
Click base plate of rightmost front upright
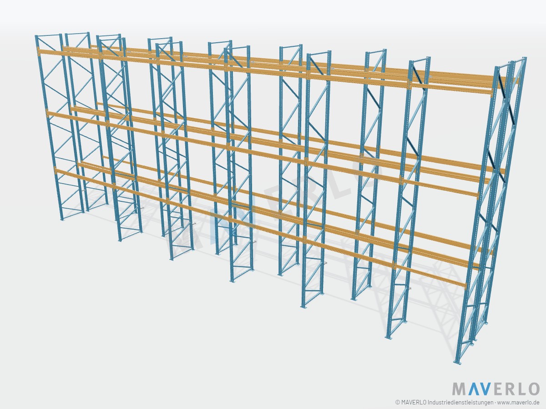point(456,363)
